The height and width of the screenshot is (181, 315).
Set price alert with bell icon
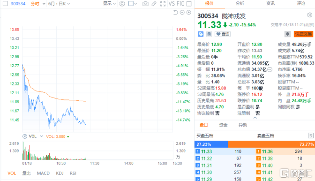click(x=287, y=34)
